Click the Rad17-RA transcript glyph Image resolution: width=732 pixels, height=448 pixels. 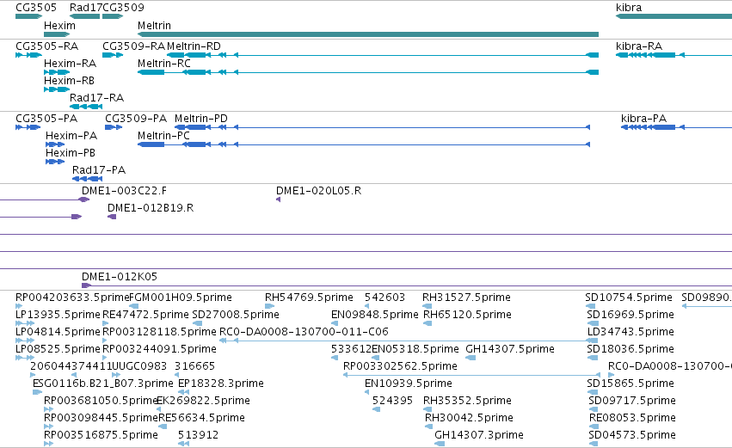[x=86, y=107]
